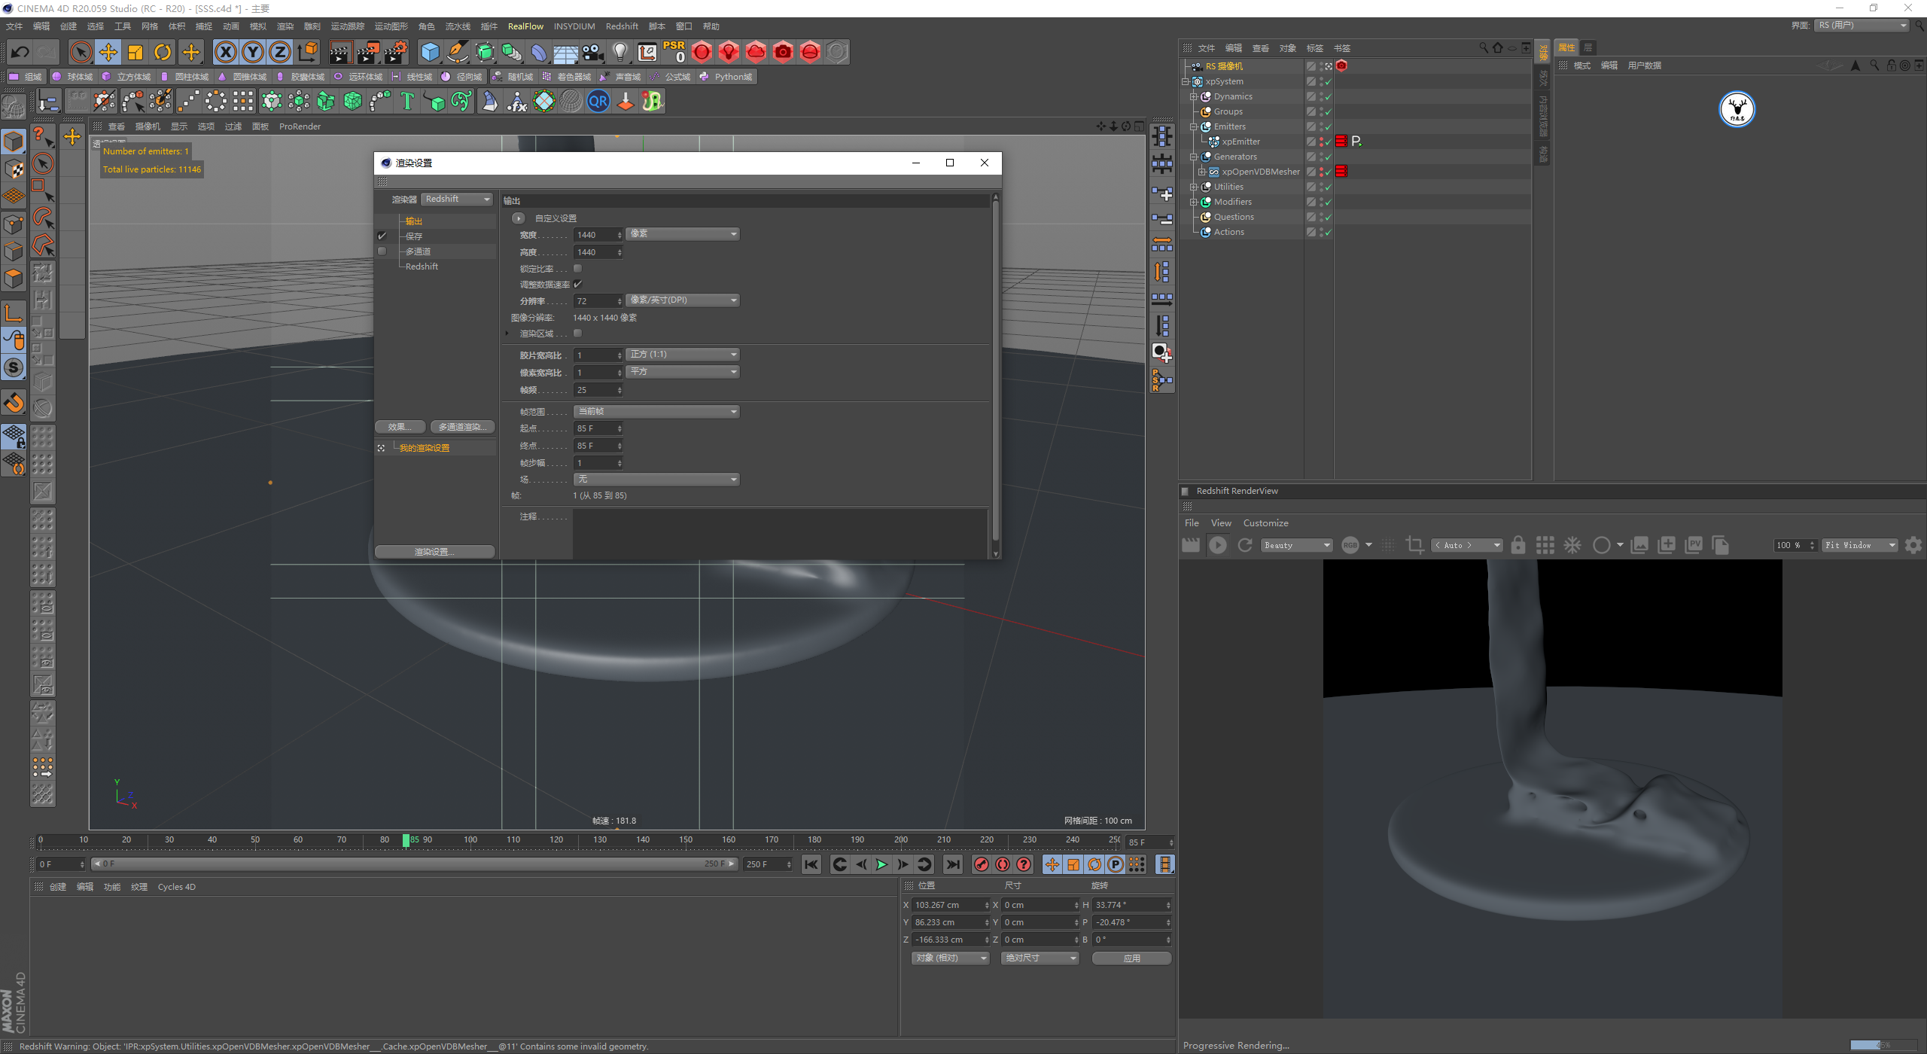This screenshot has width=1927, height=1054.
Task: Click the Light bulb icon
Action: (x=620, y=52)
